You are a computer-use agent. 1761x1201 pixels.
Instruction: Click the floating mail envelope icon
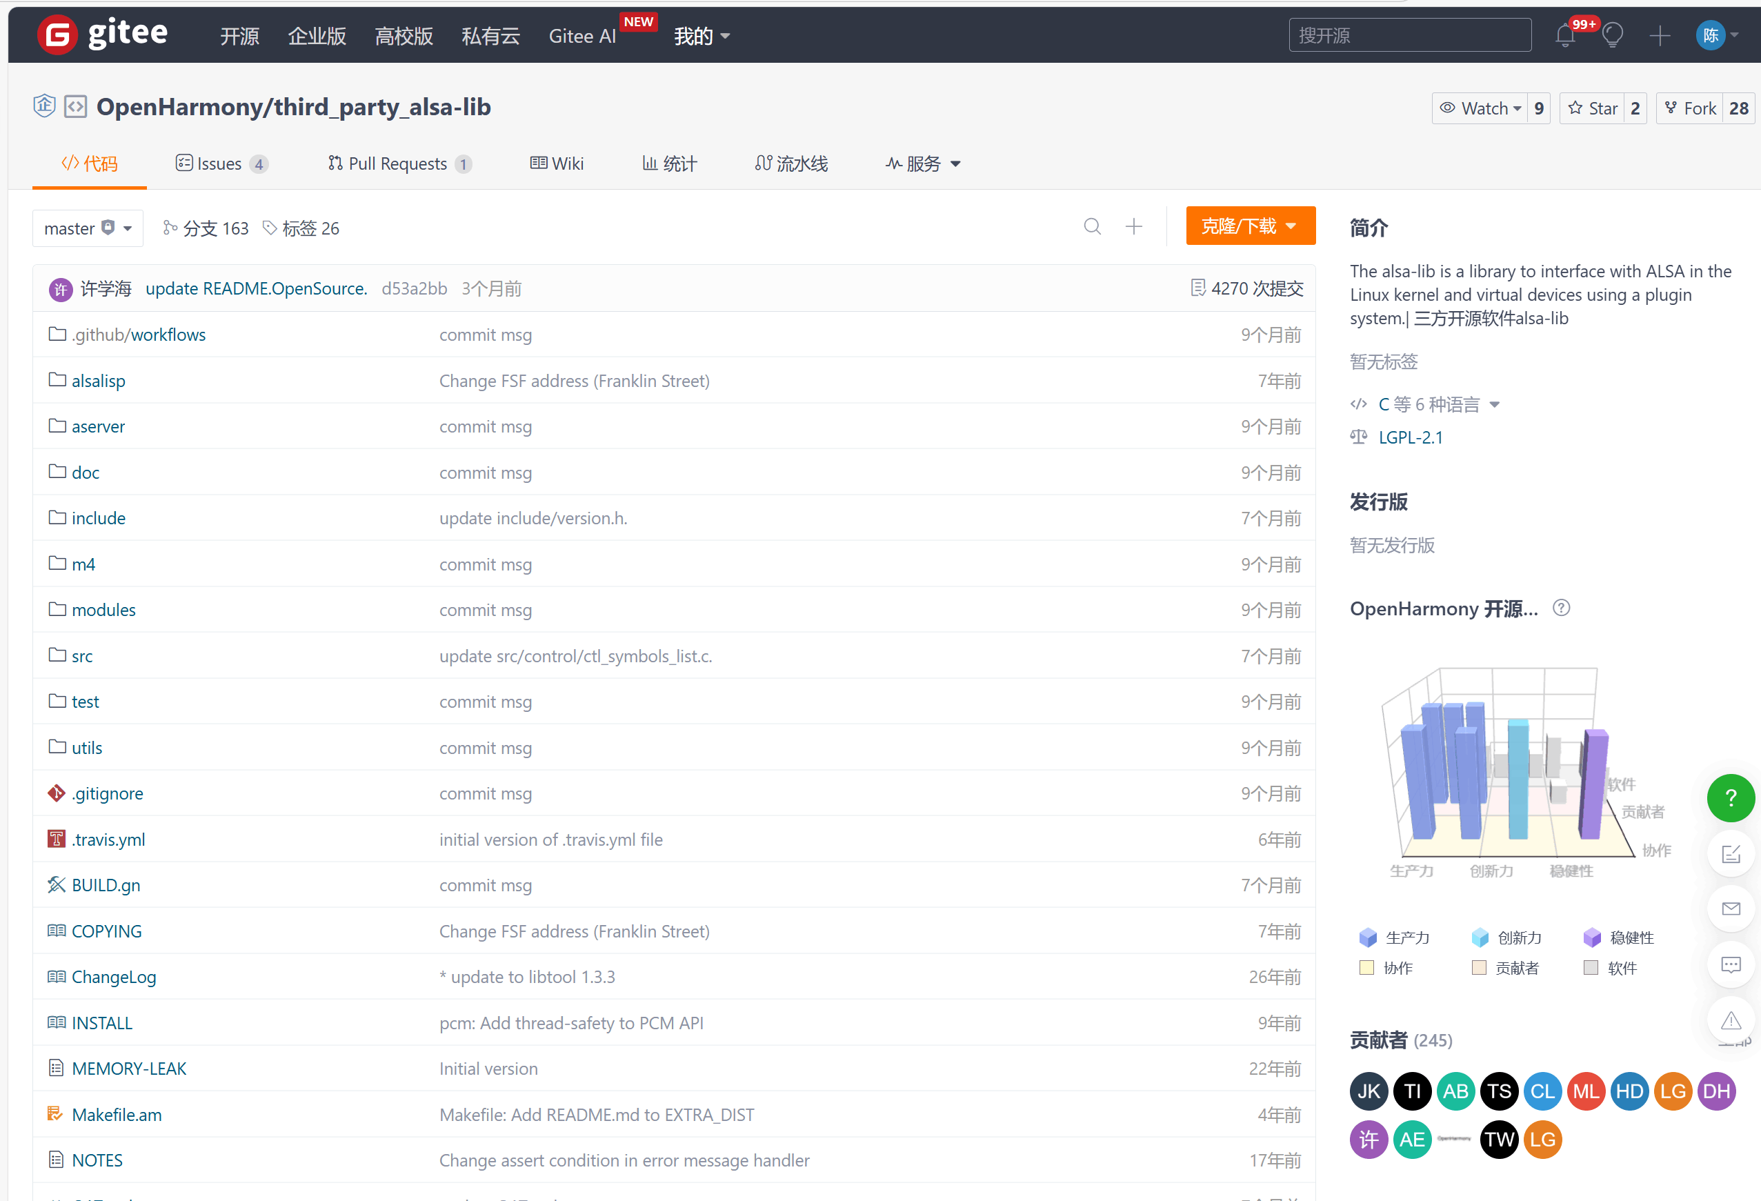tap(1731, 909)
